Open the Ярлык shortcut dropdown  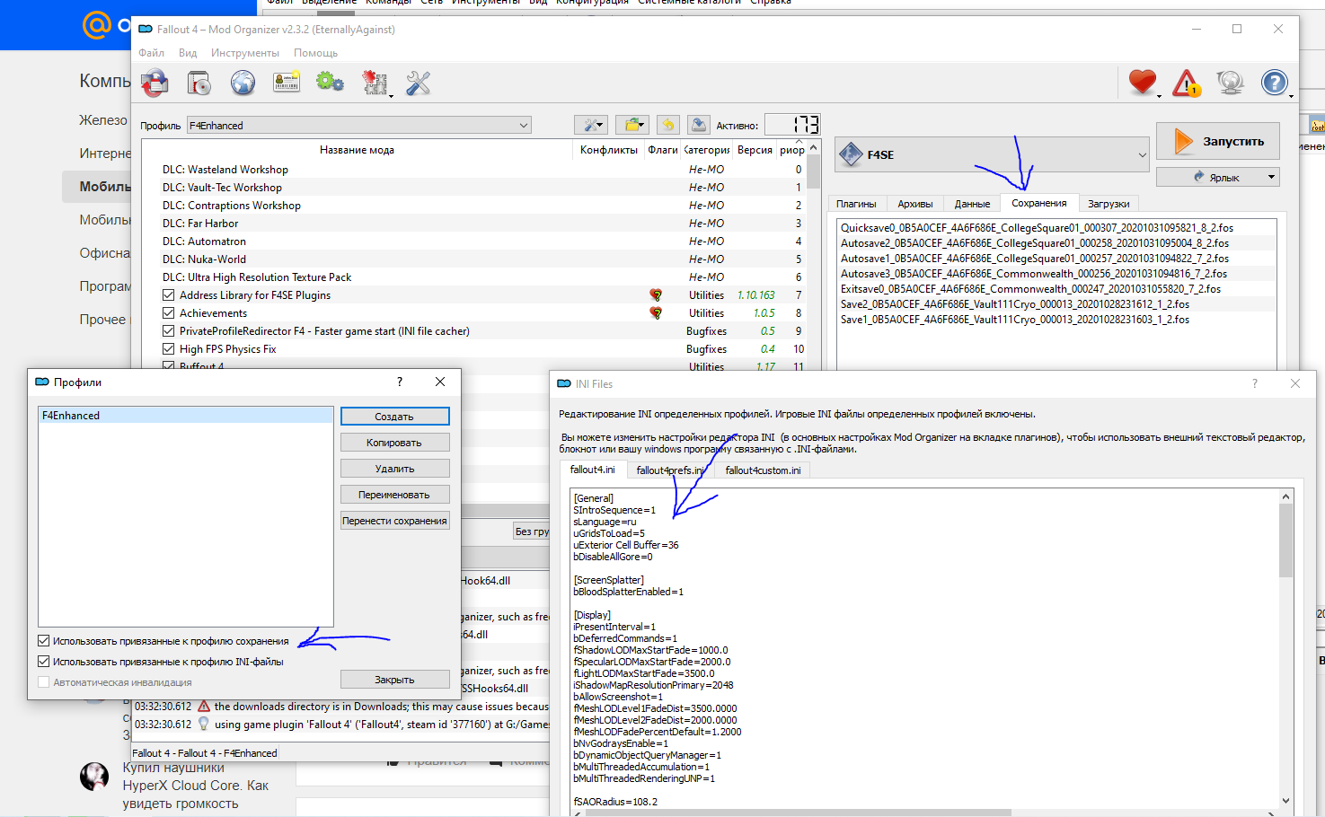(x=1217, y=177)
